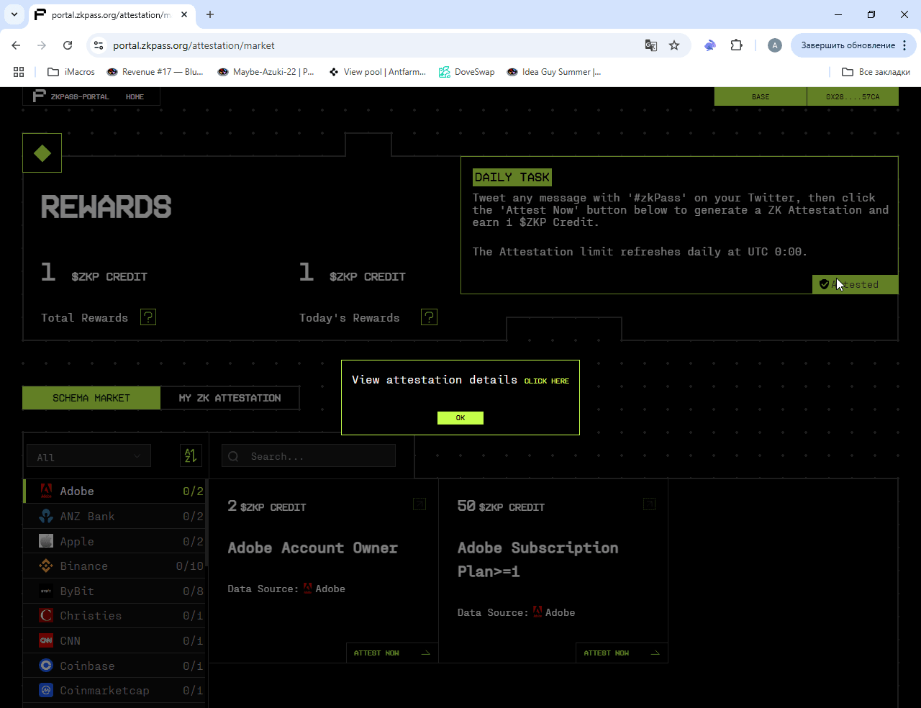Click Завершить обновление update button
The image size is (921, 708).
pos(853,45)
